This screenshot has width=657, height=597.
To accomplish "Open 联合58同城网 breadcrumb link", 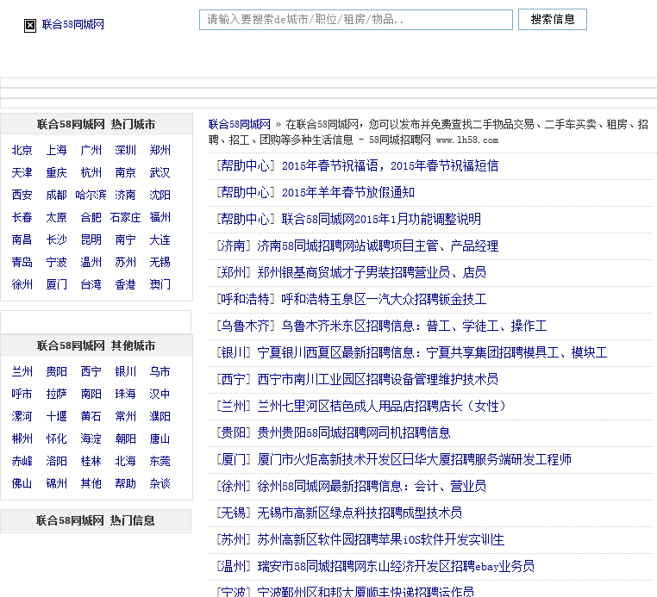I will coord(239,124).
